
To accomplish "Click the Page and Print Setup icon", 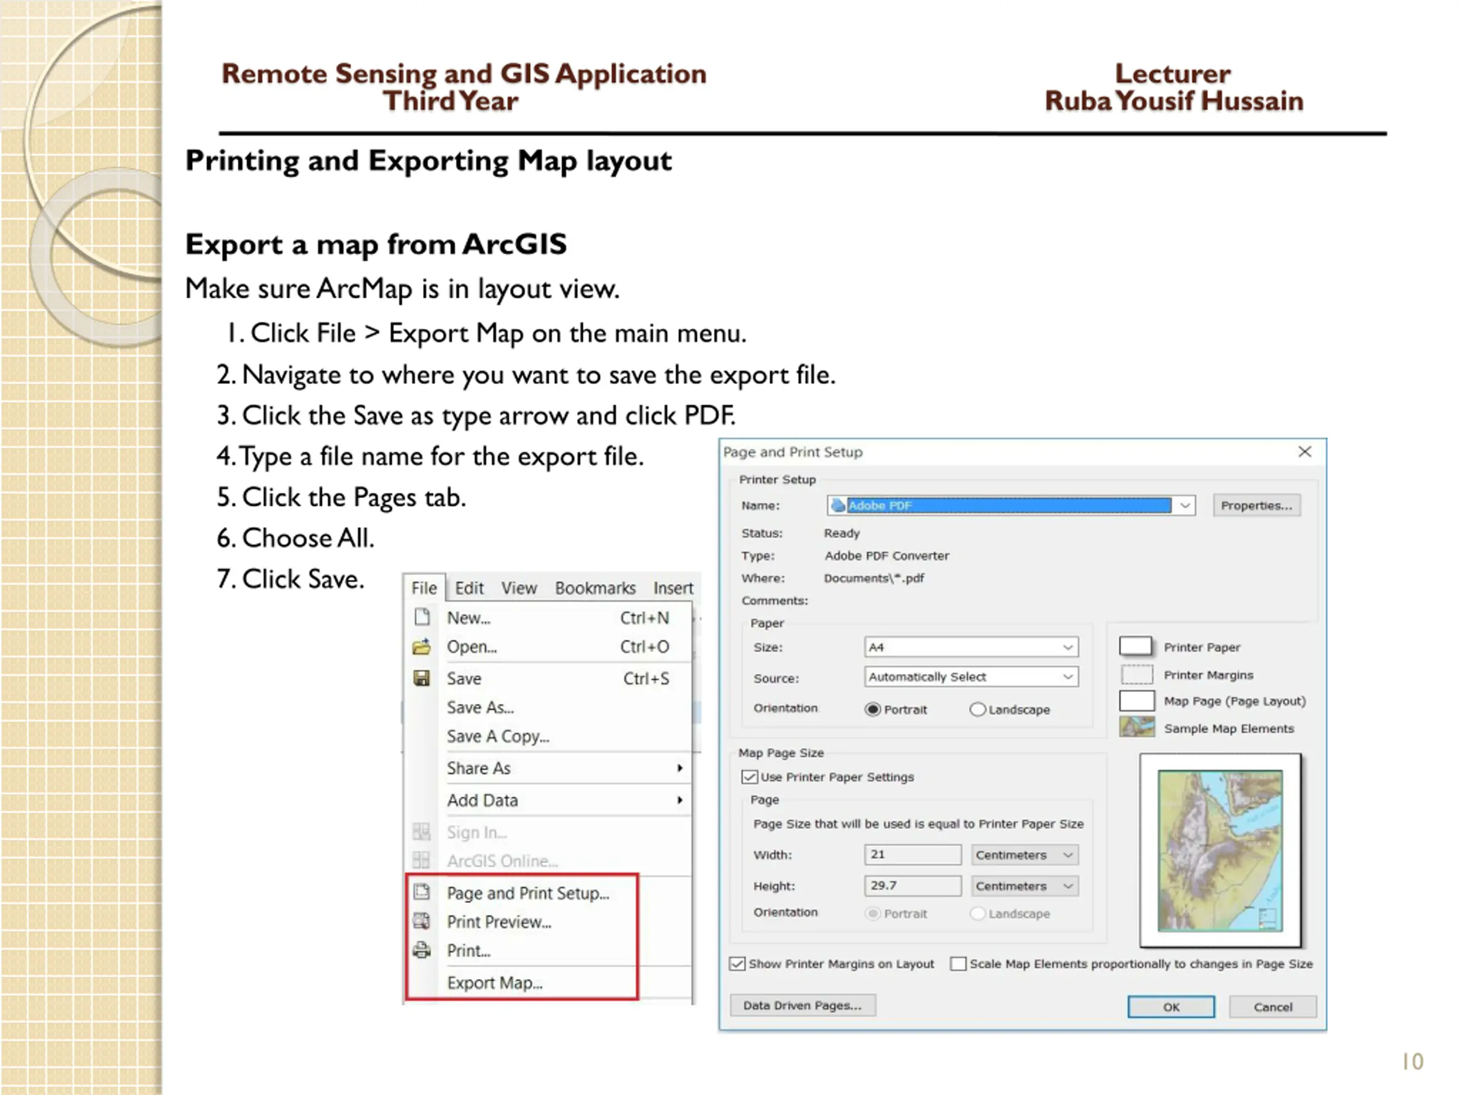I will tap(422, 893).
